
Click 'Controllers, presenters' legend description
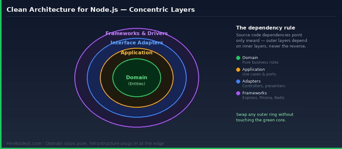click(x=263, y=86)
